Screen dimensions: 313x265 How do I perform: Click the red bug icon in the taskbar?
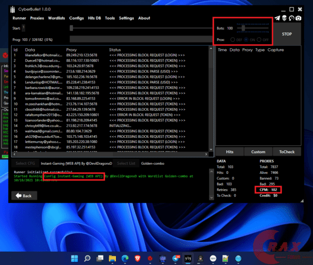150,259
